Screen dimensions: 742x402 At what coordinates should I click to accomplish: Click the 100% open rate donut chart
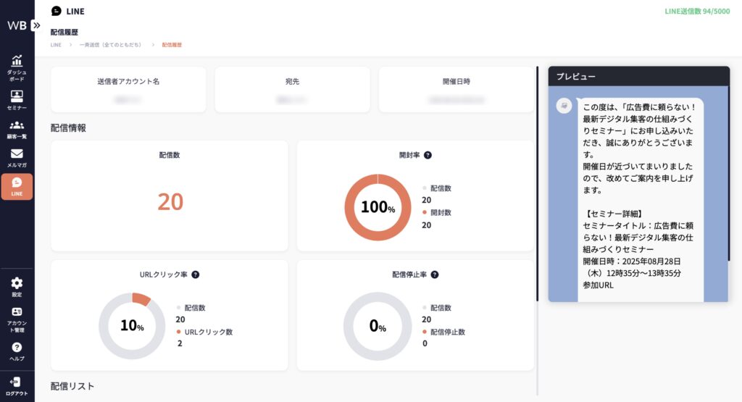pos(377,207)
